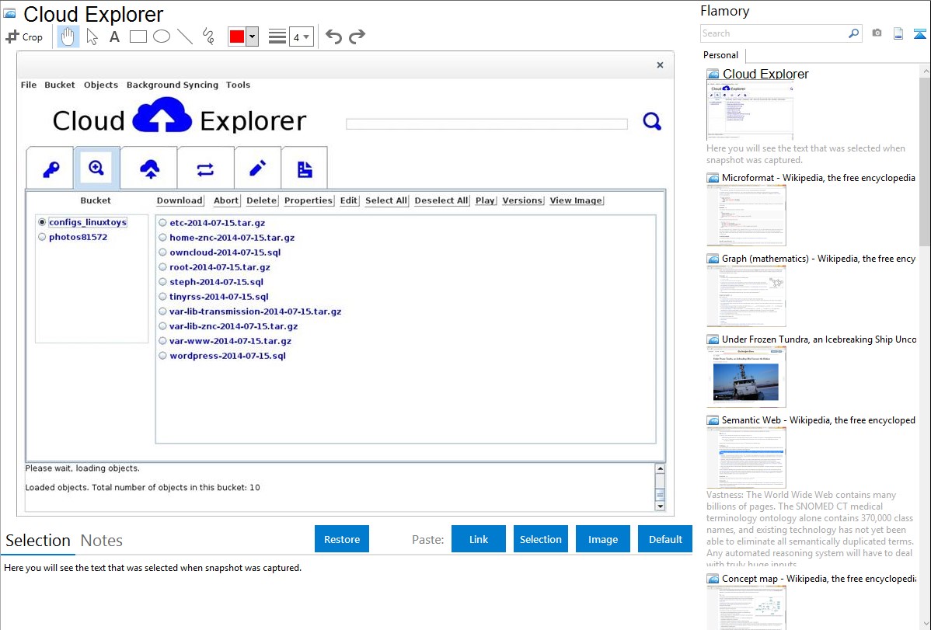The height and width of the screenshot is (630, 931).
Task: Pick the ellipse shape tool
Action: [162, 37]
